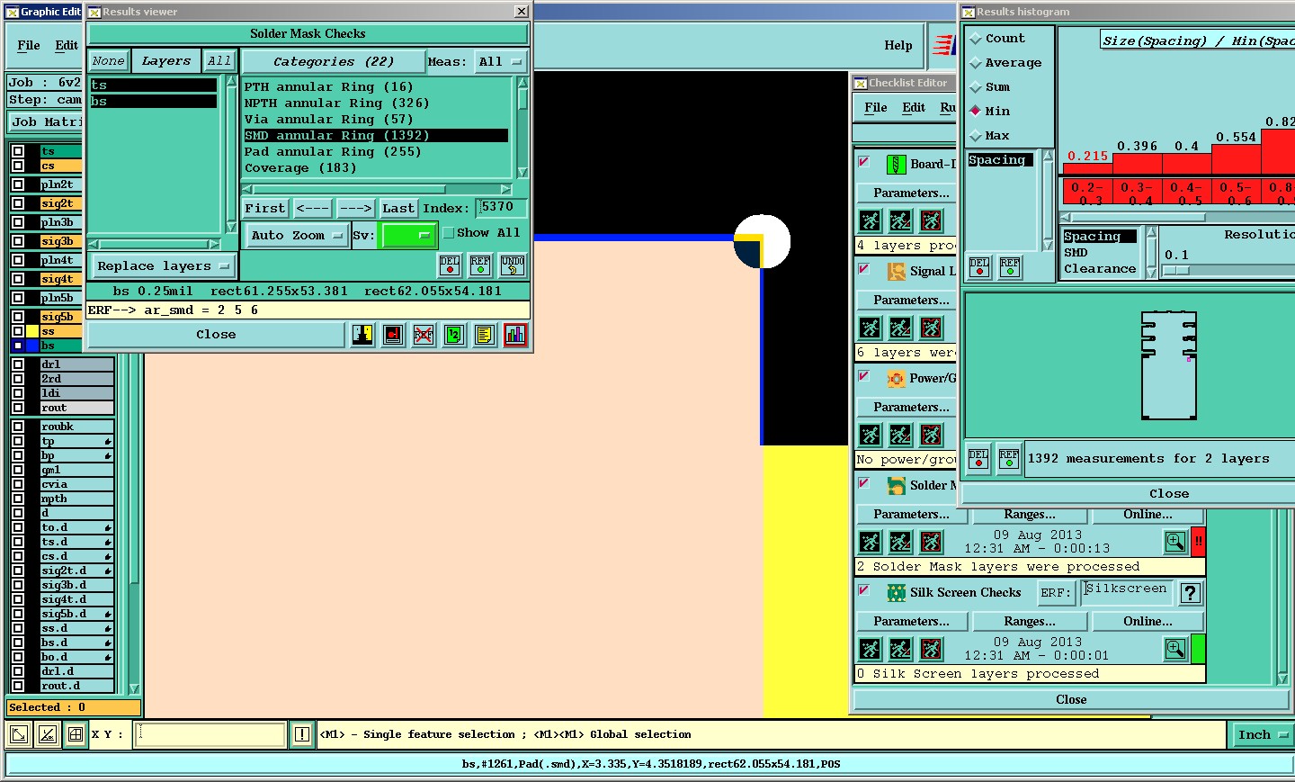Open the Auto Zoom dropdown
This screenshot has height=782, width=1295.
pos(296,235)
